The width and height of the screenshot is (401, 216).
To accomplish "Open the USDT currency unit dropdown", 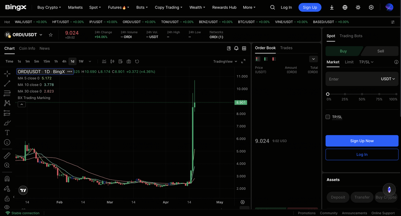I will (x=388, y=79).
